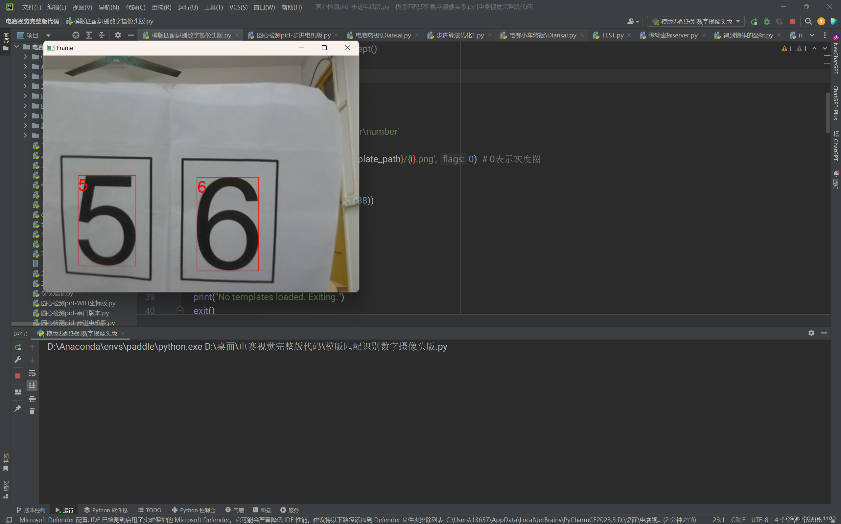The width and height of the screenshot is (841, 524).
Task: Open the 终端 terminal tool window
Action: click(x=262, y=510)
